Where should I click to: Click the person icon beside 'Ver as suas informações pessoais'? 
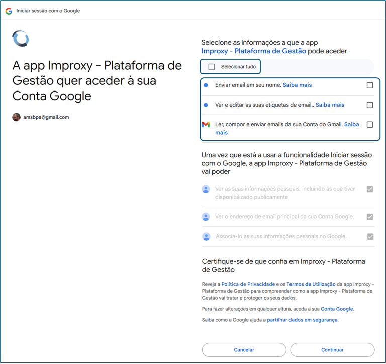pos(206,189)
